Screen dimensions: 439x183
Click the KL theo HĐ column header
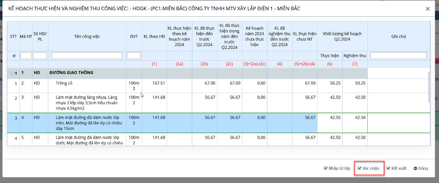tap(154, 36)
